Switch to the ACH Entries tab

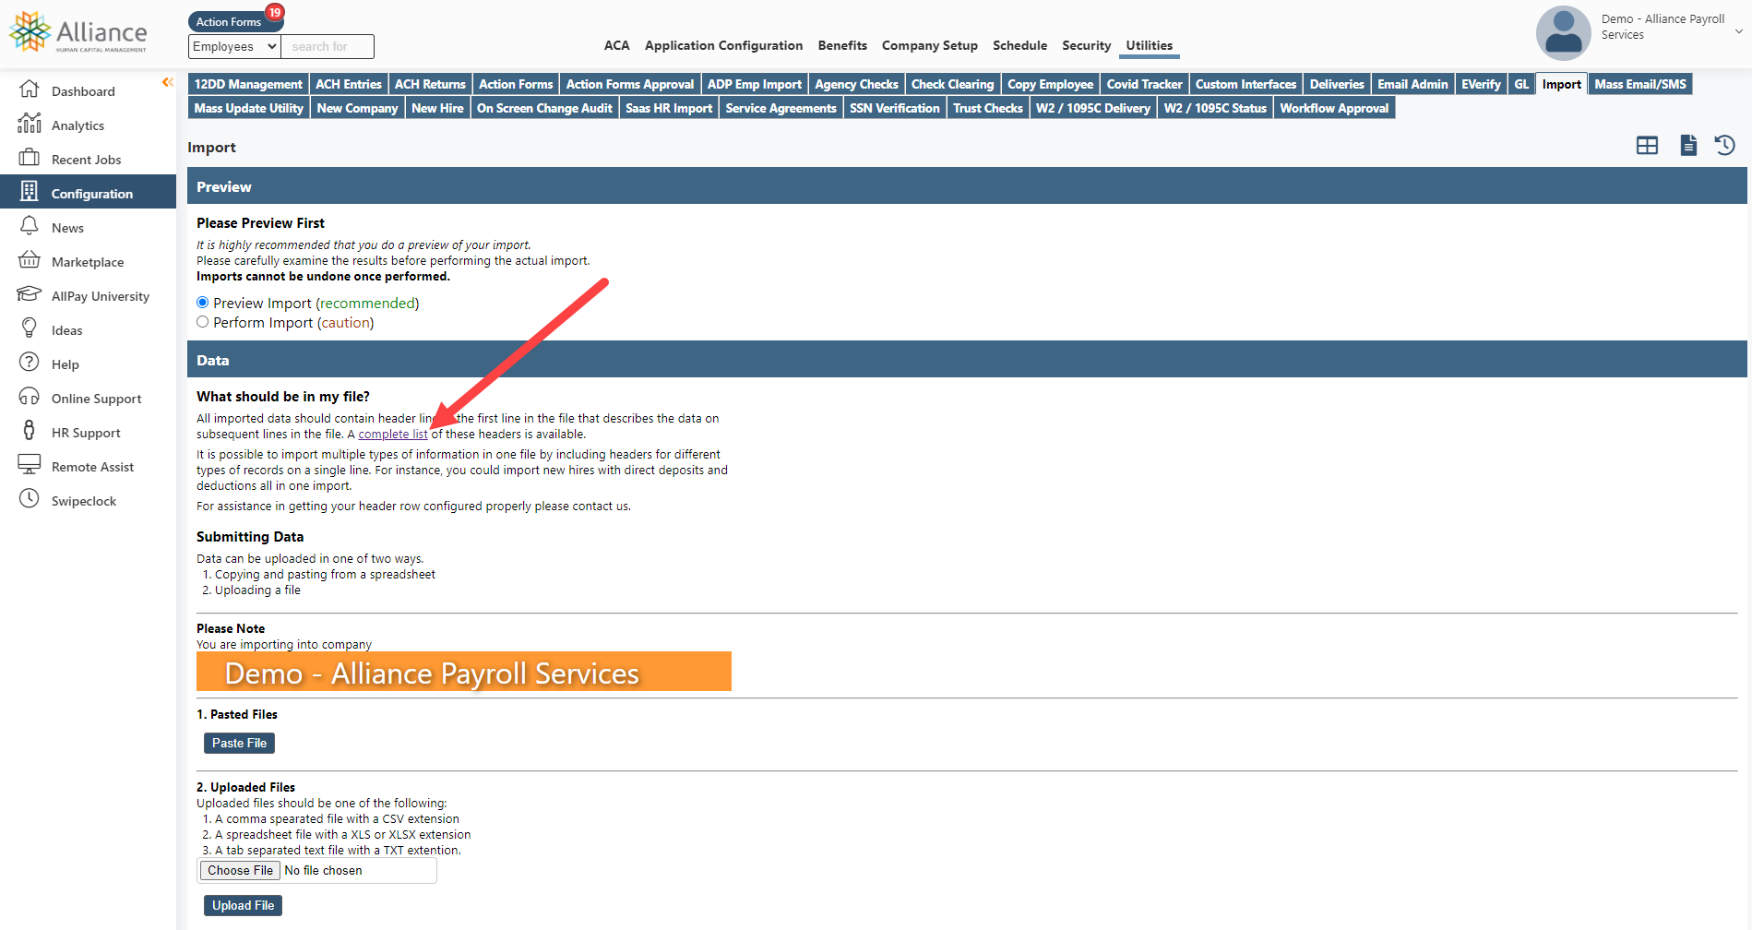coord(349,84)
